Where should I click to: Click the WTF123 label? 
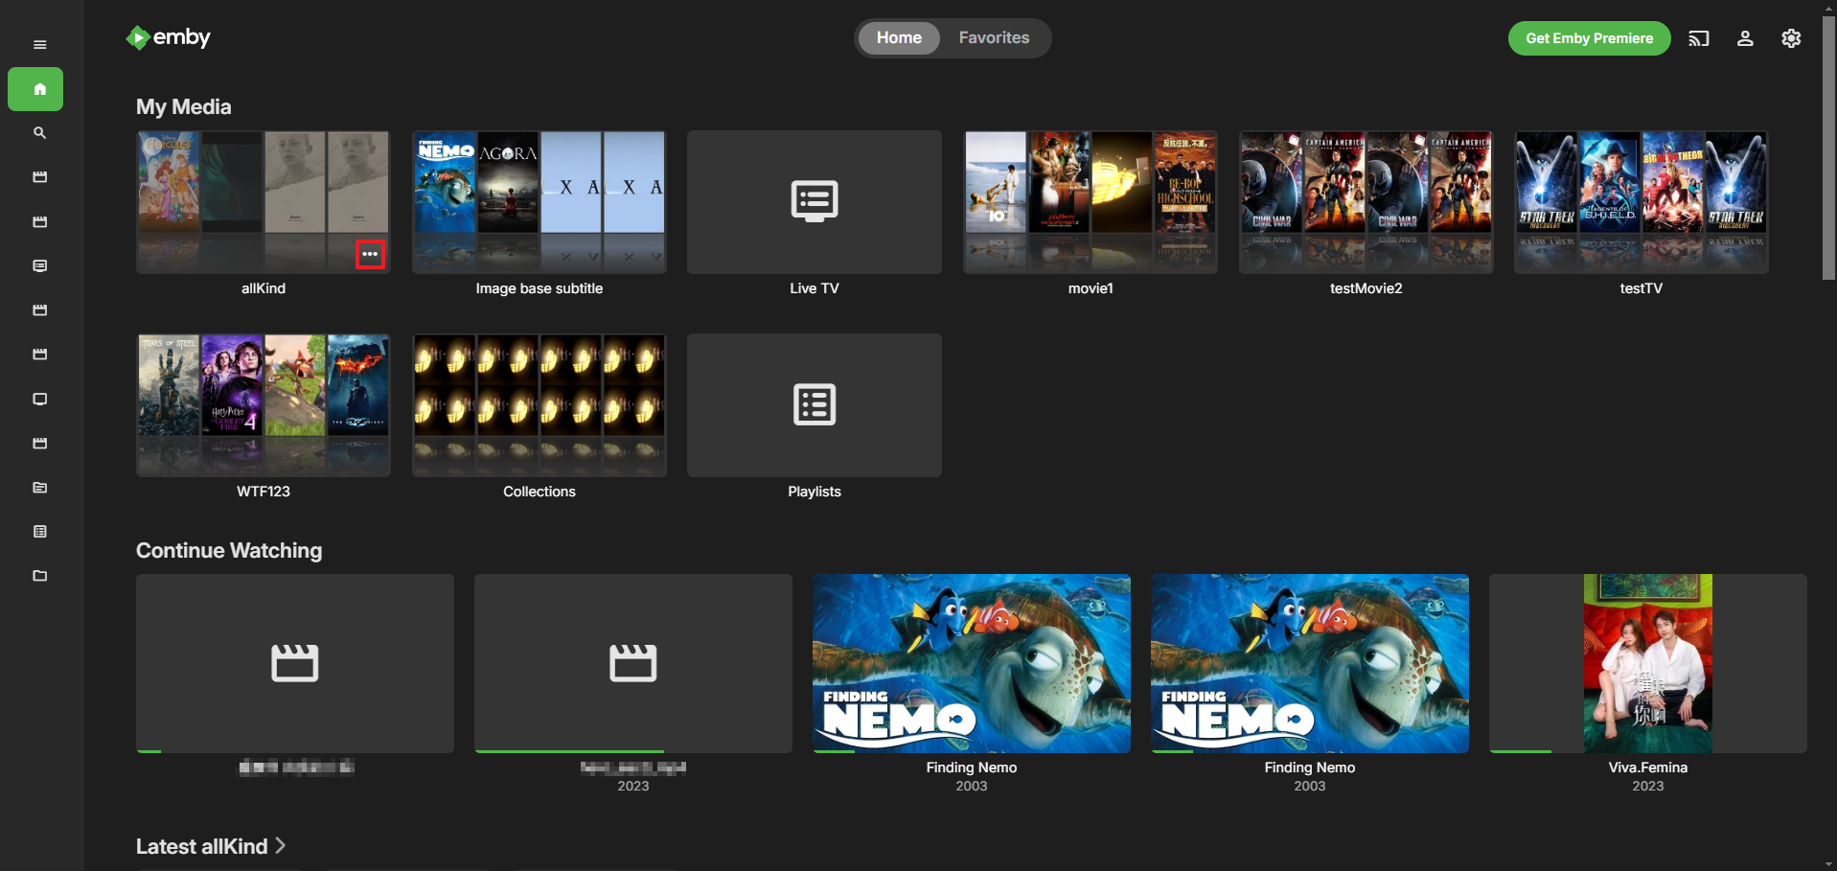(264, 492)
